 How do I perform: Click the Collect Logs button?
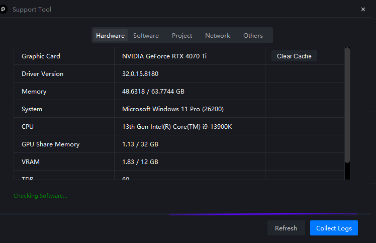[334, 228]
